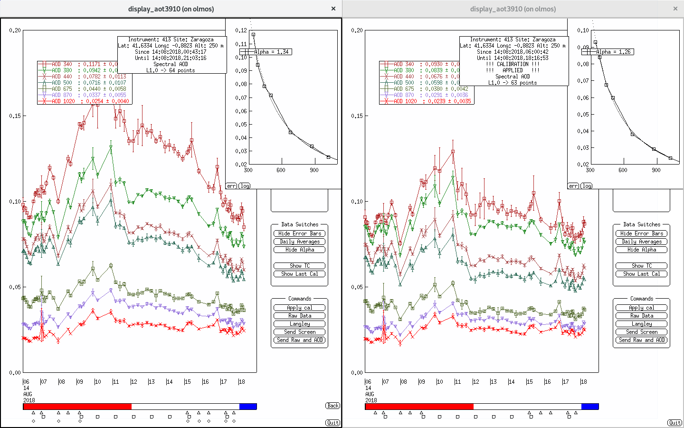The image size is (684, 428).
Task: Open Raw Data in right window
Action: pos(642,316)
